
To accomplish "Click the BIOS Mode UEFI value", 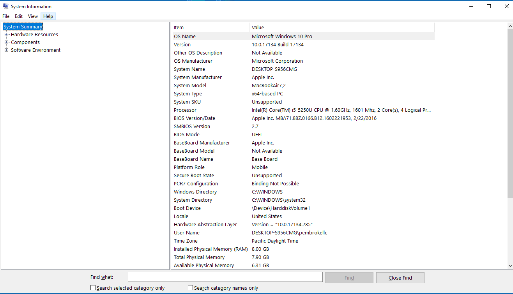I will coord(256,134).
